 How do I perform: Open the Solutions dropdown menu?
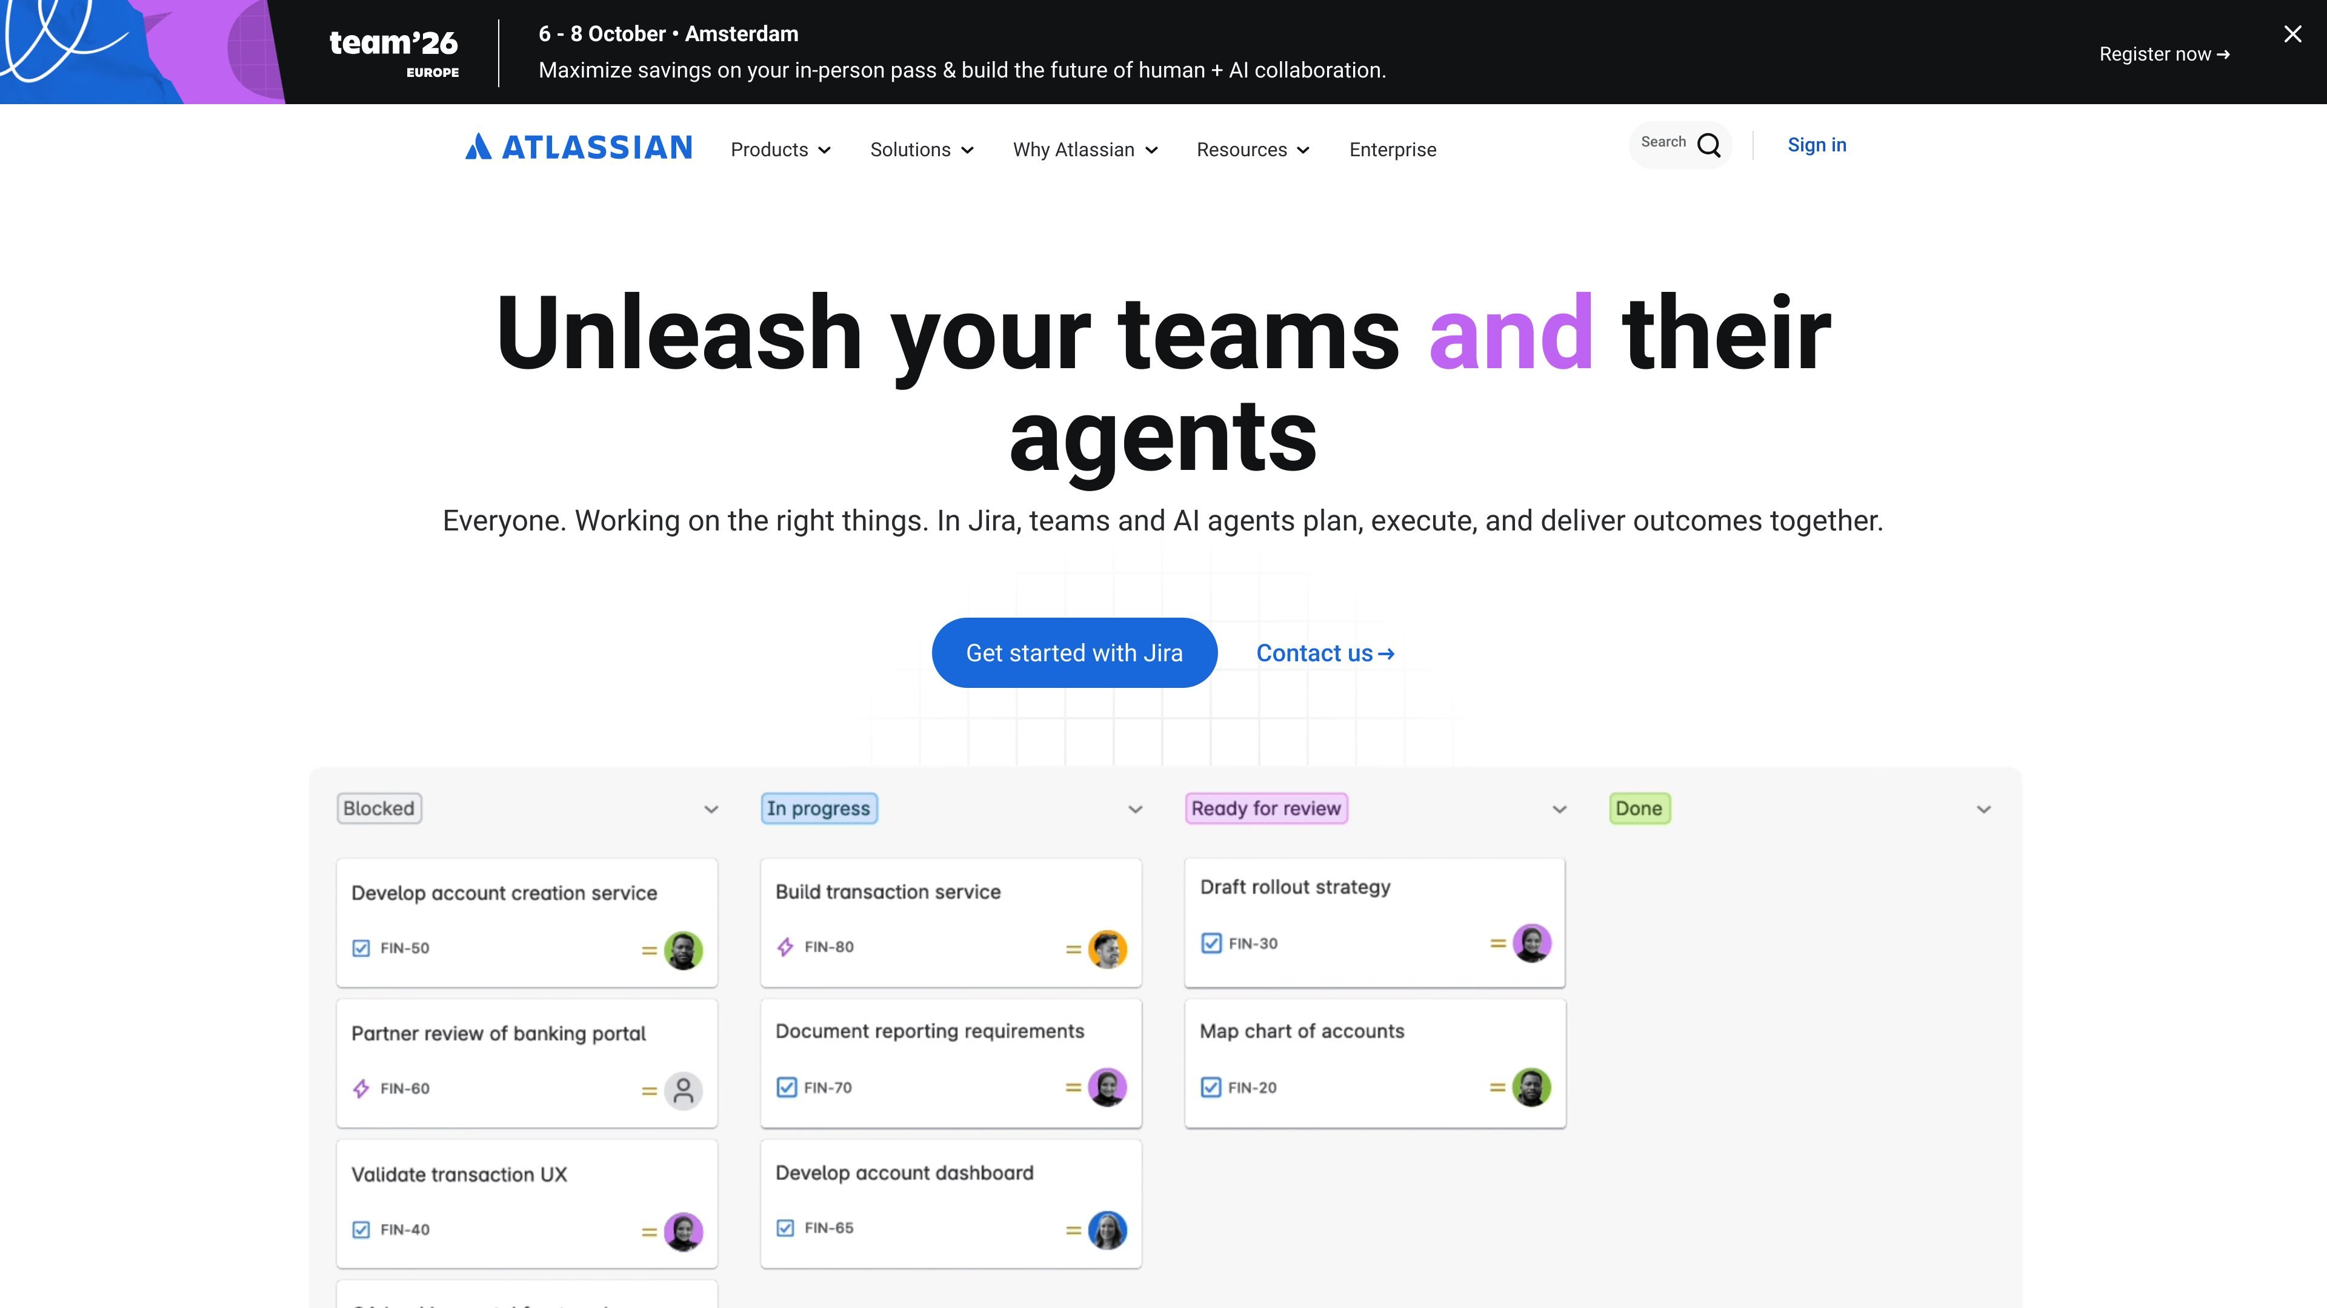point(922,150)
